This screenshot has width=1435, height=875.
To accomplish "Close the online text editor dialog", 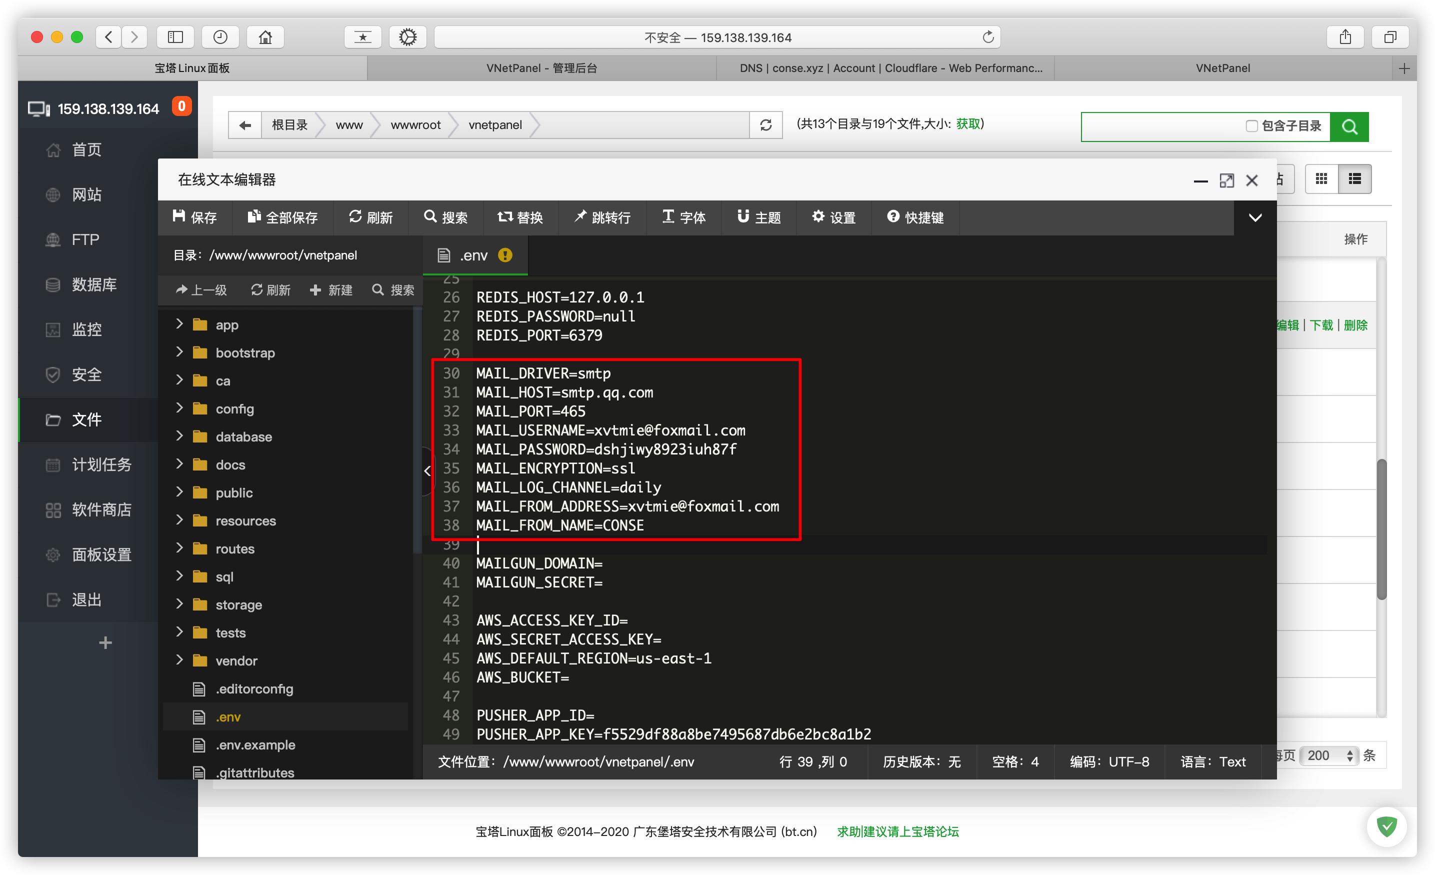I will coord(1252,180).
